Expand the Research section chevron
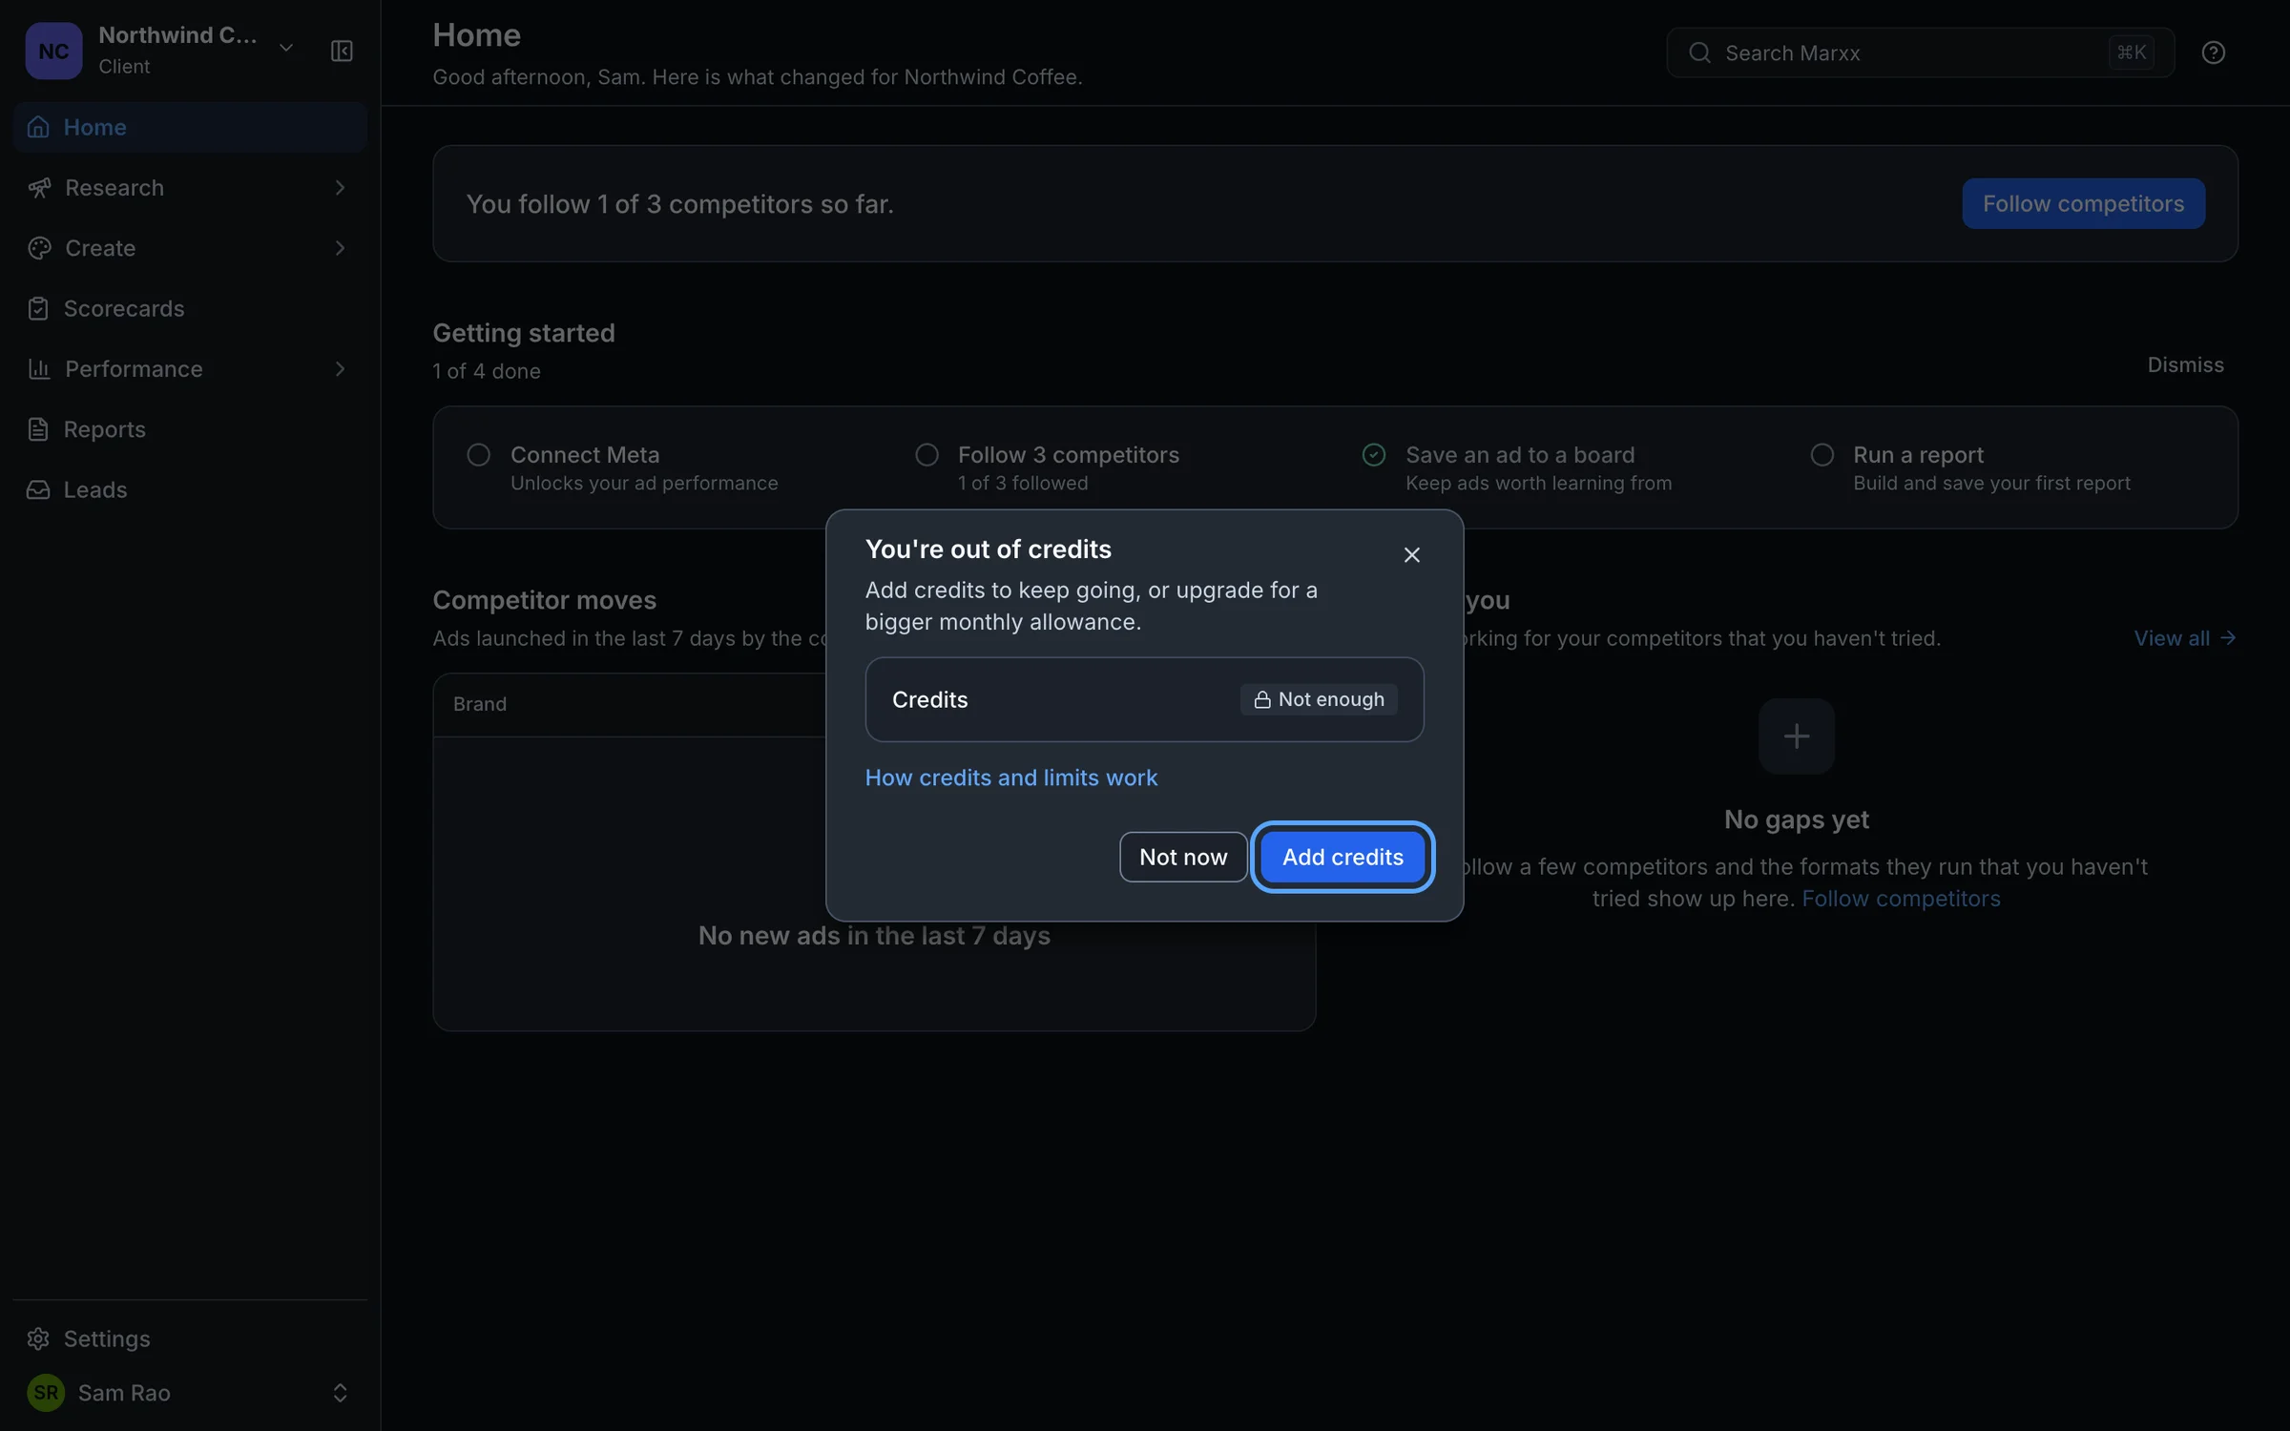The width and height of the screenshot is (2290, 1431). pyautogui.click(x=340, y=188)
